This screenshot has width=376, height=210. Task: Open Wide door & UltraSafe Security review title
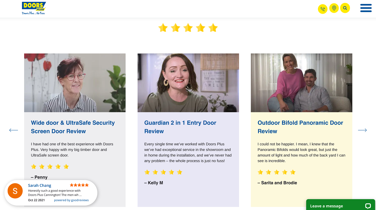73,127
